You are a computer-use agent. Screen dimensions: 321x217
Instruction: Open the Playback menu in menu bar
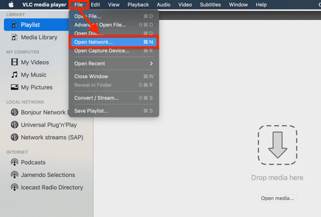(138, 5)
